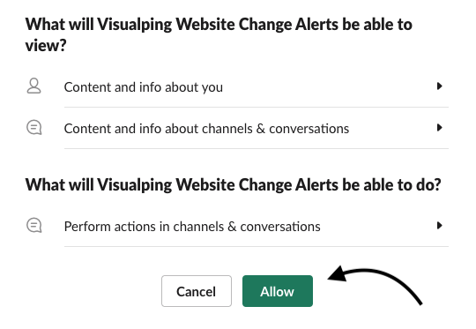The image size is (476, 329).
Task: Click divider line under 'Perform actions' row
Action: point(257,246)
